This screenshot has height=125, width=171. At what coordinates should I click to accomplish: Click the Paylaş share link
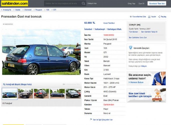(163, 17)
